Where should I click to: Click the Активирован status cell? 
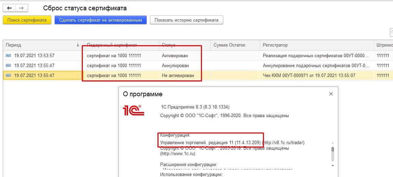[x=185, y=56]
